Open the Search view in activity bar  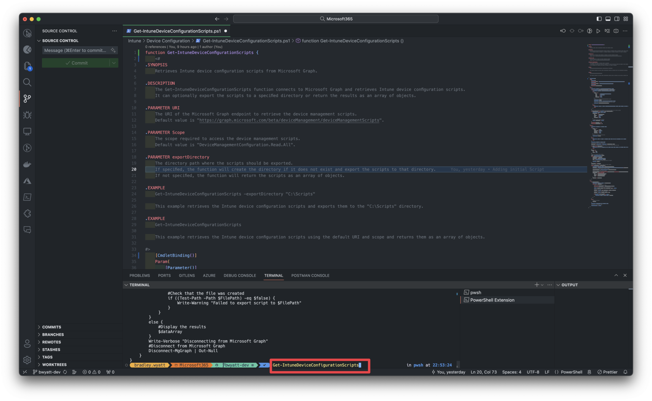(x=27, y=82)
